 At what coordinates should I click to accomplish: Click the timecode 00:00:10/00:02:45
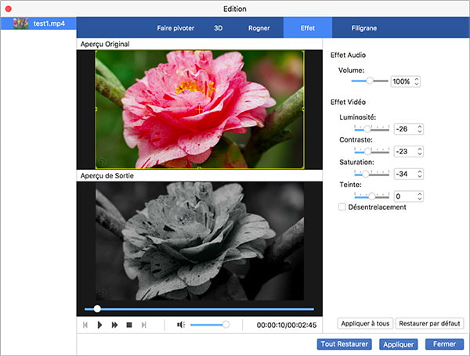coord(287,325)
